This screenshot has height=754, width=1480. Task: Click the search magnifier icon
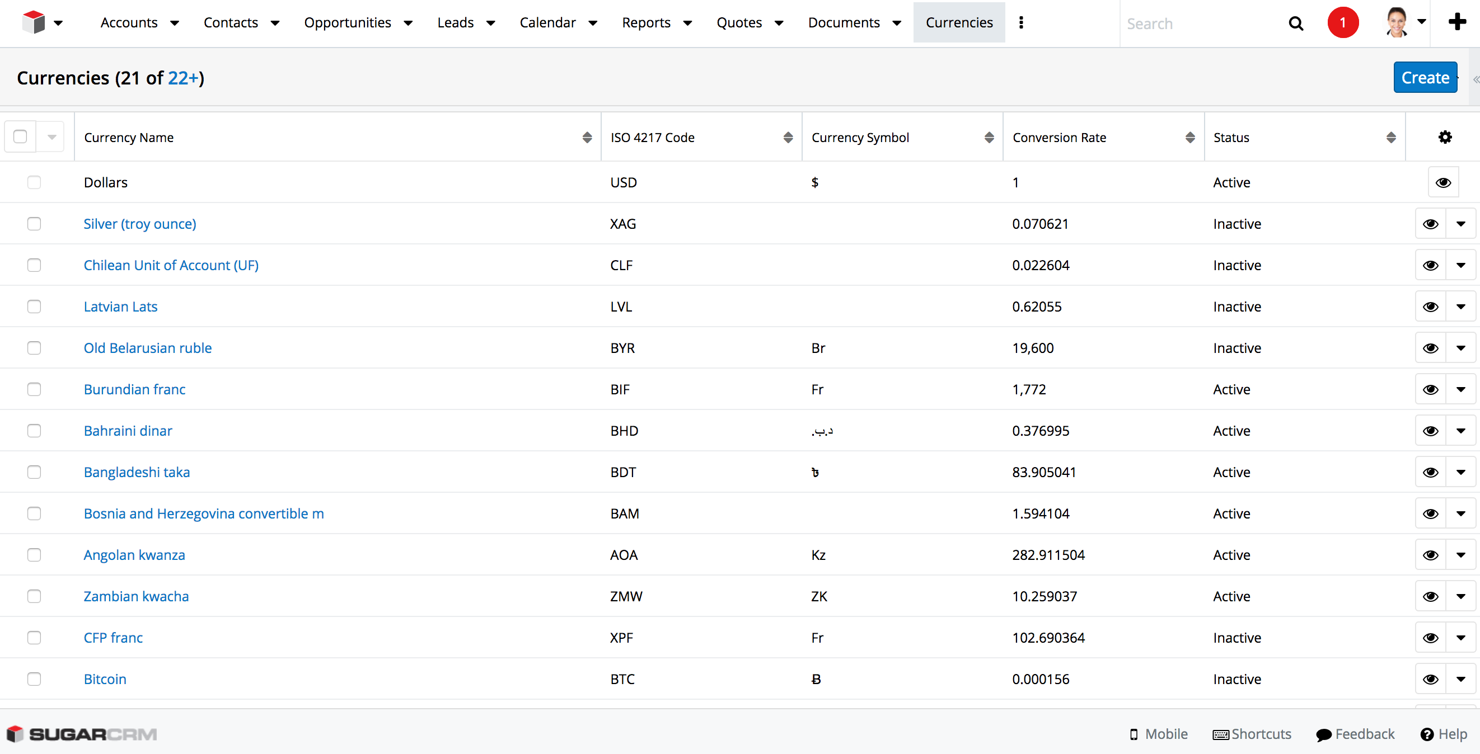tap(1296, 23)
